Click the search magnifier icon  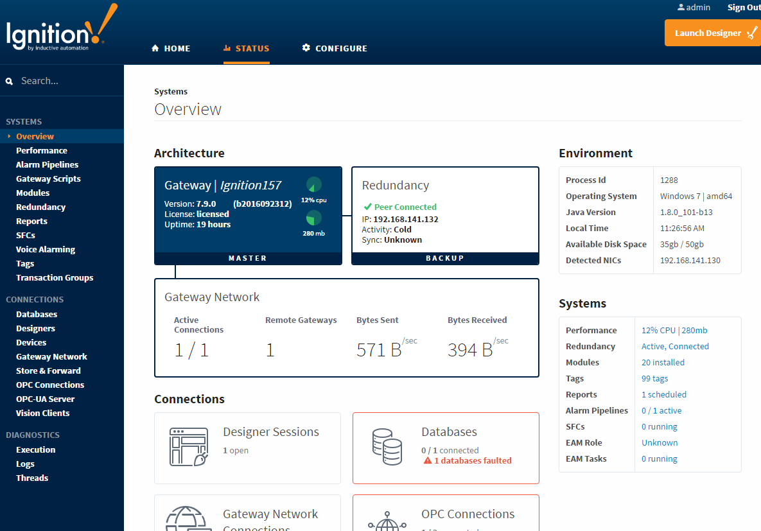10,82
